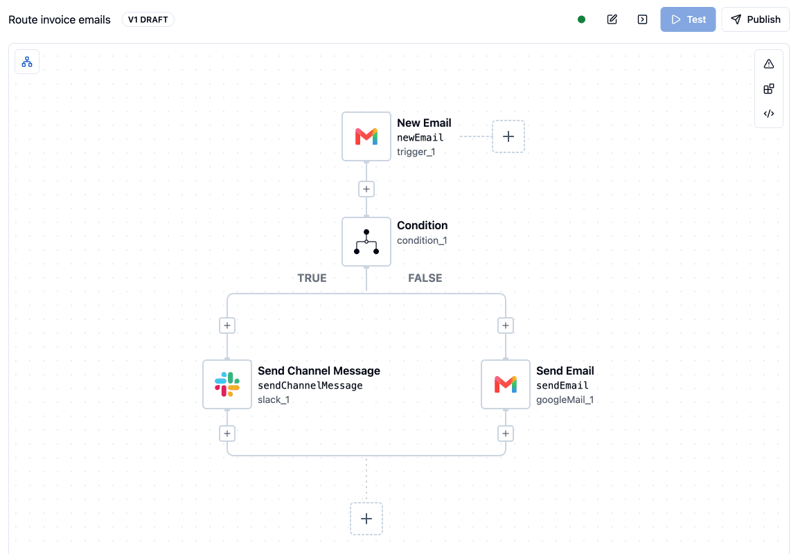Click the sendEmail operation text
Screen dimensions: 798x554
pyautogui.click(x=562, y=386)
